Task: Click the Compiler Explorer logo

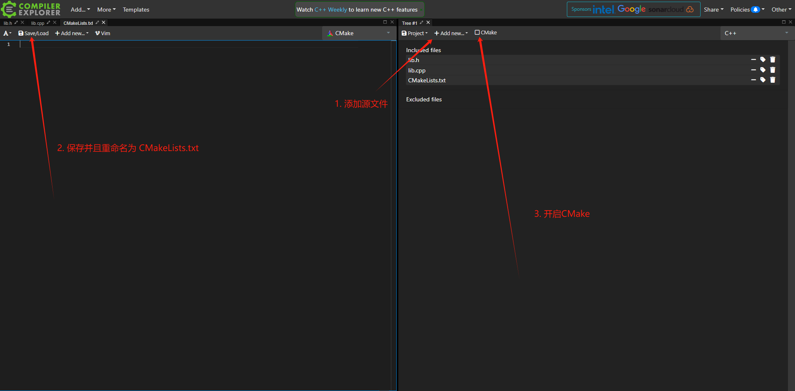Action: 31,9
